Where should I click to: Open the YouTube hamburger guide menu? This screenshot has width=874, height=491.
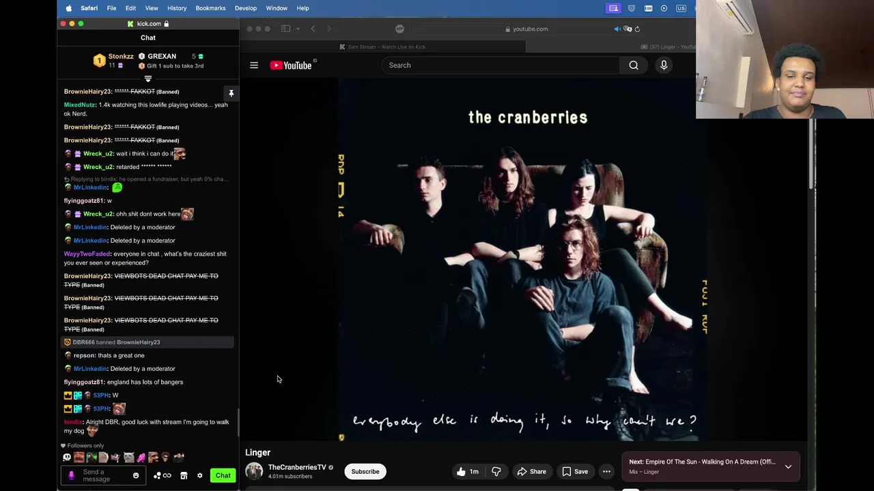point(254,65)
